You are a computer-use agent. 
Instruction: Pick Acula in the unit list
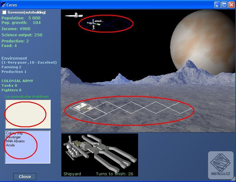10,145
